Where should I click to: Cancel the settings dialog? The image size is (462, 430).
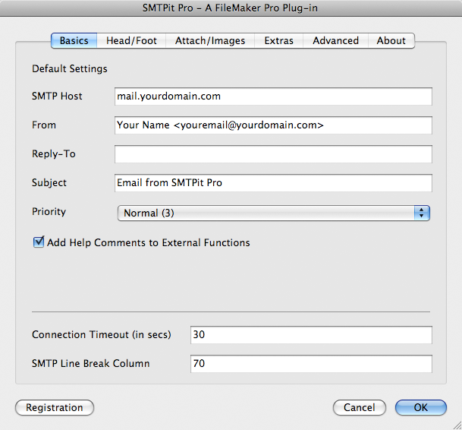coord(359,407)
